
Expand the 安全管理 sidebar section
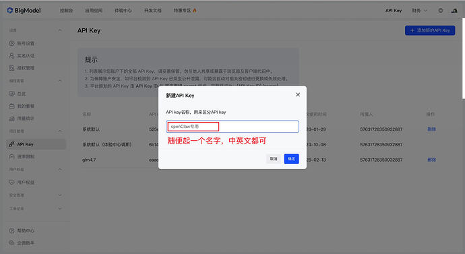point(60,195)
